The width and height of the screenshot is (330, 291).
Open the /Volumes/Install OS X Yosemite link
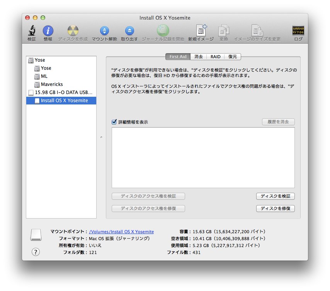[121, 232]
